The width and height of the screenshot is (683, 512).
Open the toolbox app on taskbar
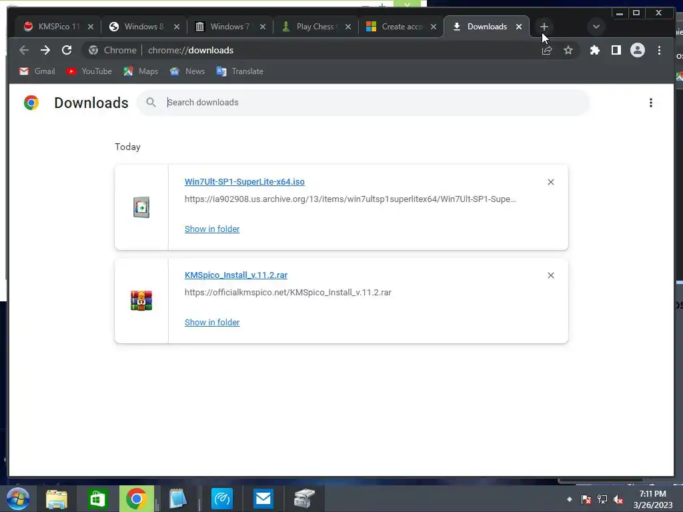[304, 499]
